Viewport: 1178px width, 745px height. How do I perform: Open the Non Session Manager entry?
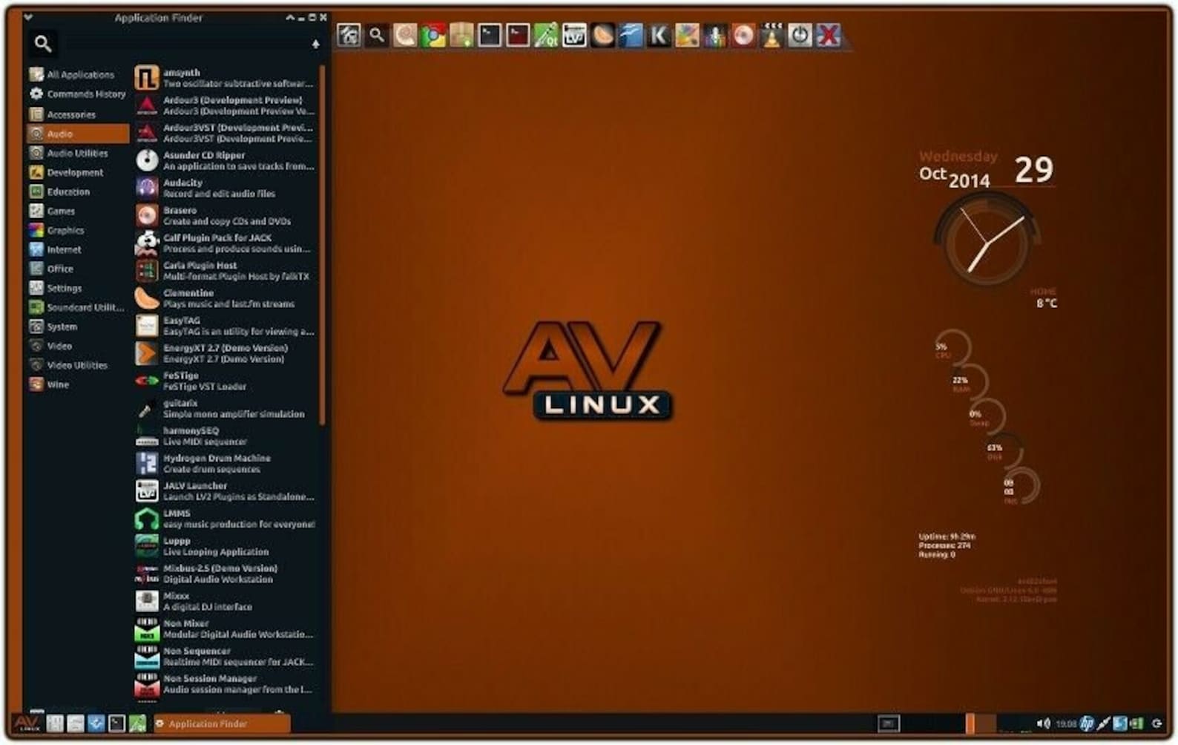[226, 684]
